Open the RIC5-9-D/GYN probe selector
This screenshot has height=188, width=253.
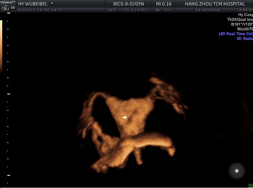click(x=128, y=4)
